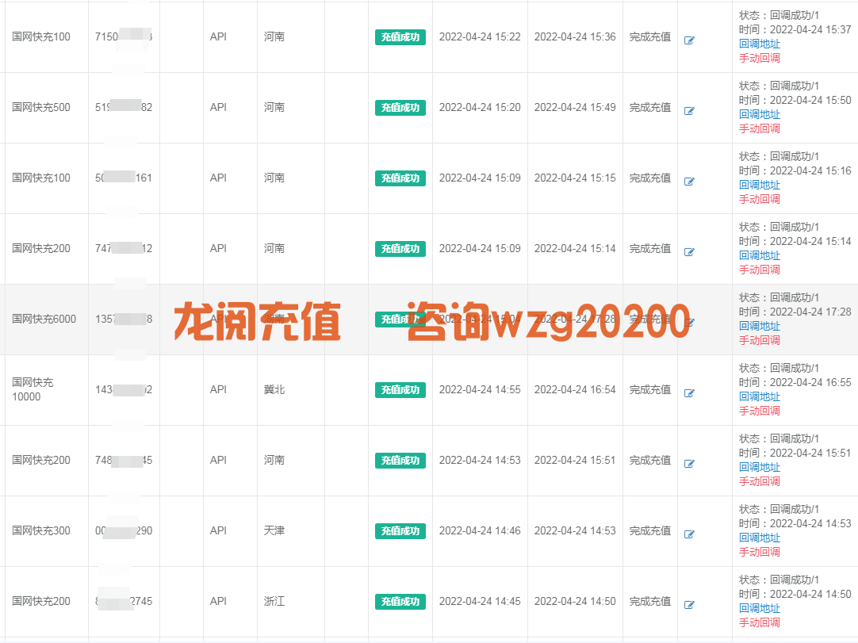
Task: Click completion time 2022-04-24 15:49
Action: pos(575,107)
